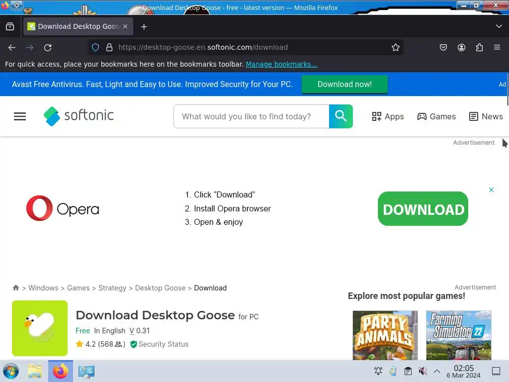Open Games breadcrumb link
This screenshot has width=509, height=382.
[x=78, y=288]
